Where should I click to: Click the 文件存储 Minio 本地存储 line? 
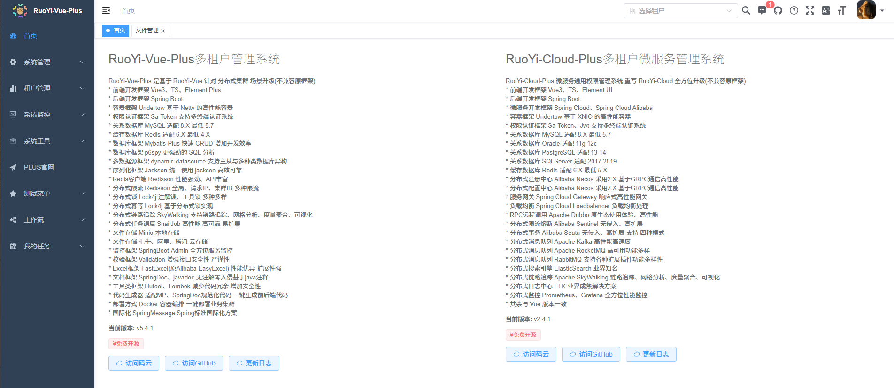(144, 233)
